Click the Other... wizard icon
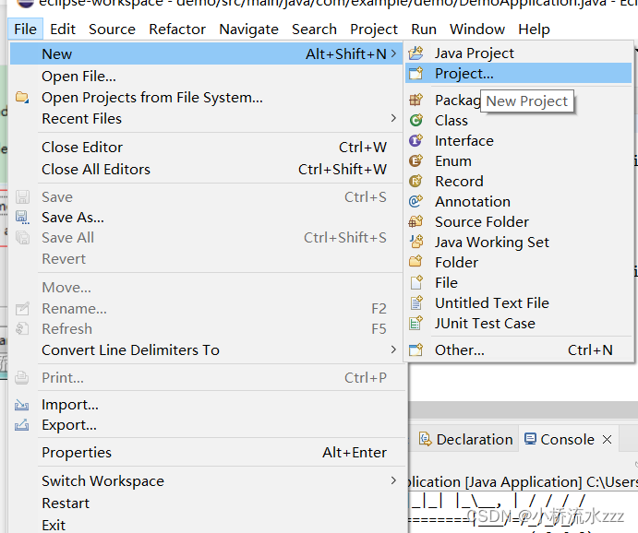Screen dimensions: 638x533 point(415,349)
